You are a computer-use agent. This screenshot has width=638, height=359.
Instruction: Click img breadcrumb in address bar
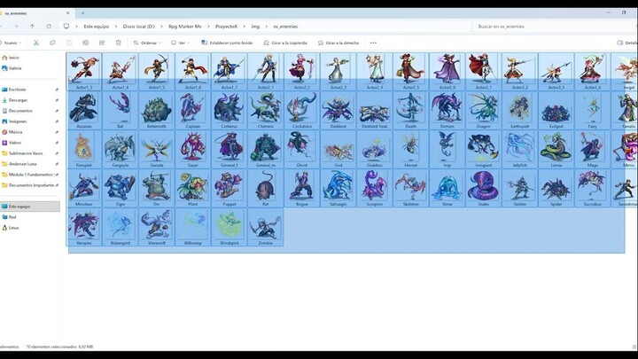coord(255,27)
